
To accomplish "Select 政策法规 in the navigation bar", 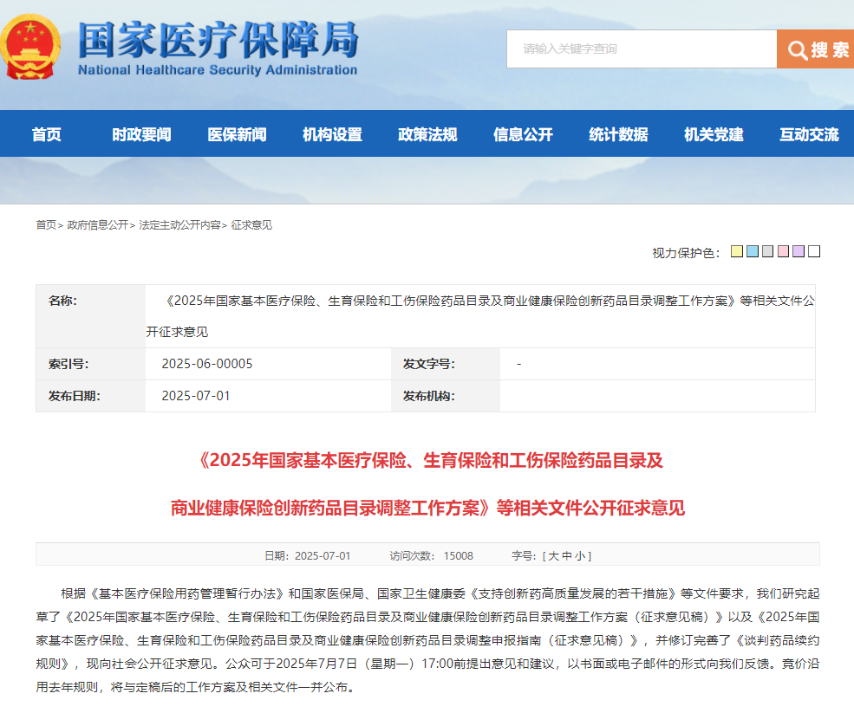I will 427,134.
